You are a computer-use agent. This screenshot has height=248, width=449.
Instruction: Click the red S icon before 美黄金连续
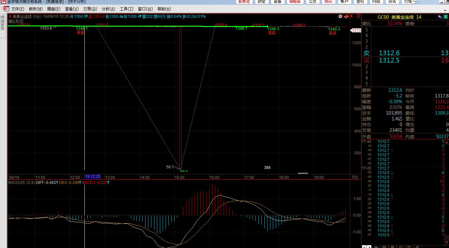point(10,17)
